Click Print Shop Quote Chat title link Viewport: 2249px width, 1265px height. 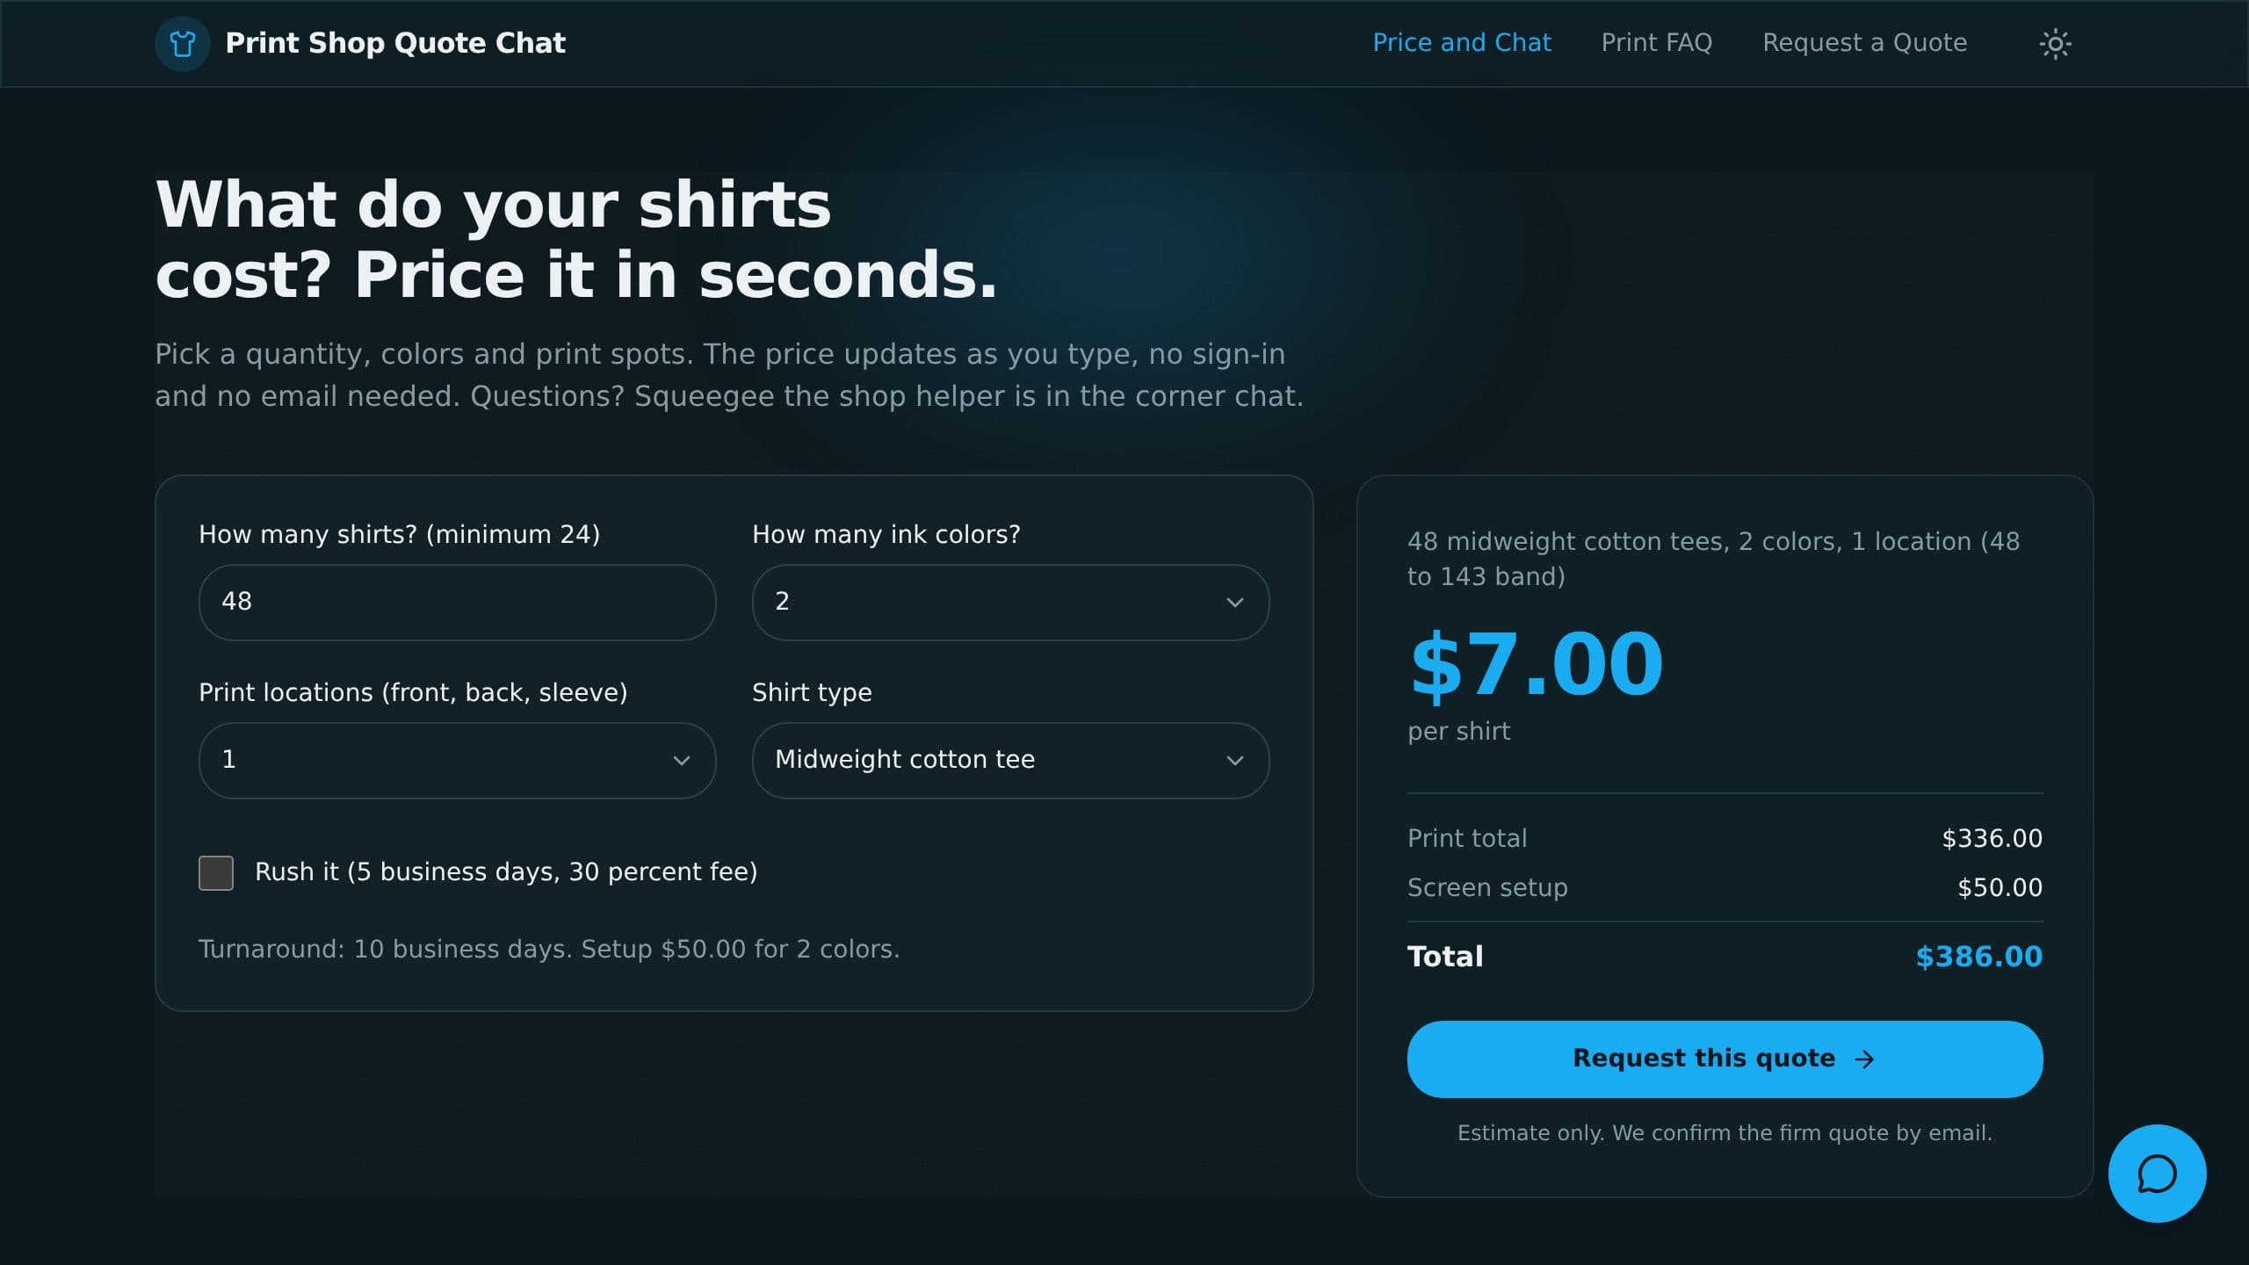pos(395,43)
